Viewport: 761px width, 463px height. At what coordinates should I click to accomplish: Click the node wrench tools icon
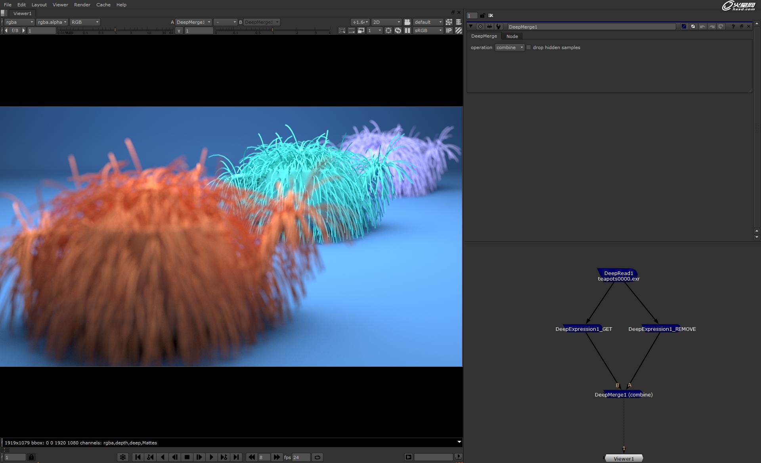pyautogui.click(x=499, y=27)
